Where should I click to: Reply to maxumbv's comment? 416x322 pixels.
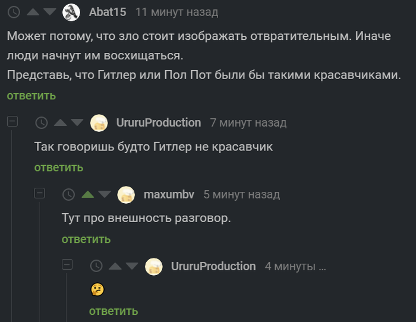click(x=86, y=239)
